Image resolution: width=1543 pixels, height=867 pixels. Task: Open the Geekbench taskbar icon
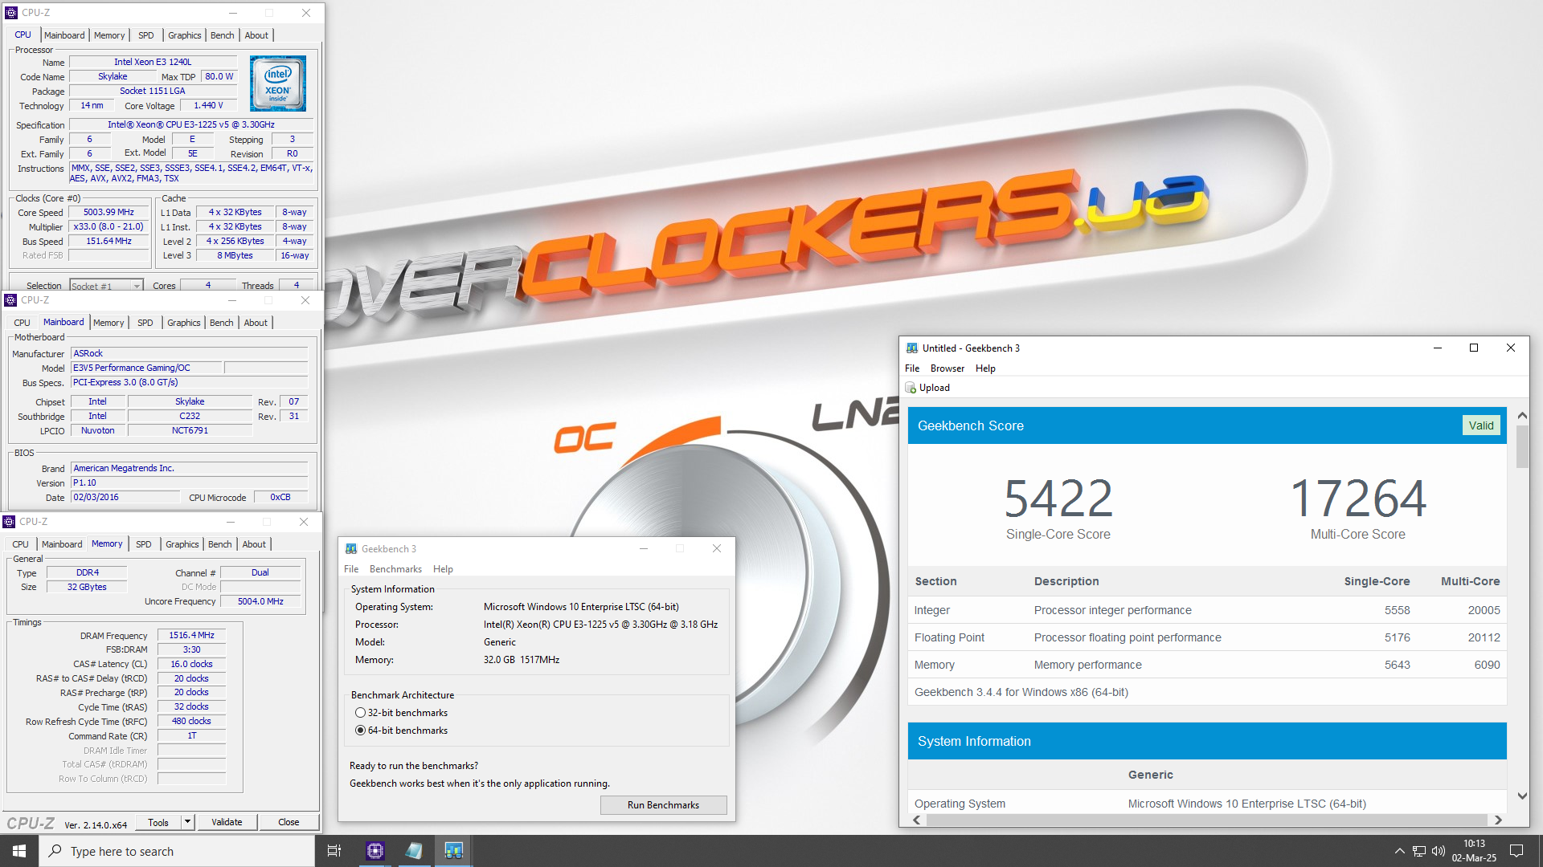tap(454, 851)
